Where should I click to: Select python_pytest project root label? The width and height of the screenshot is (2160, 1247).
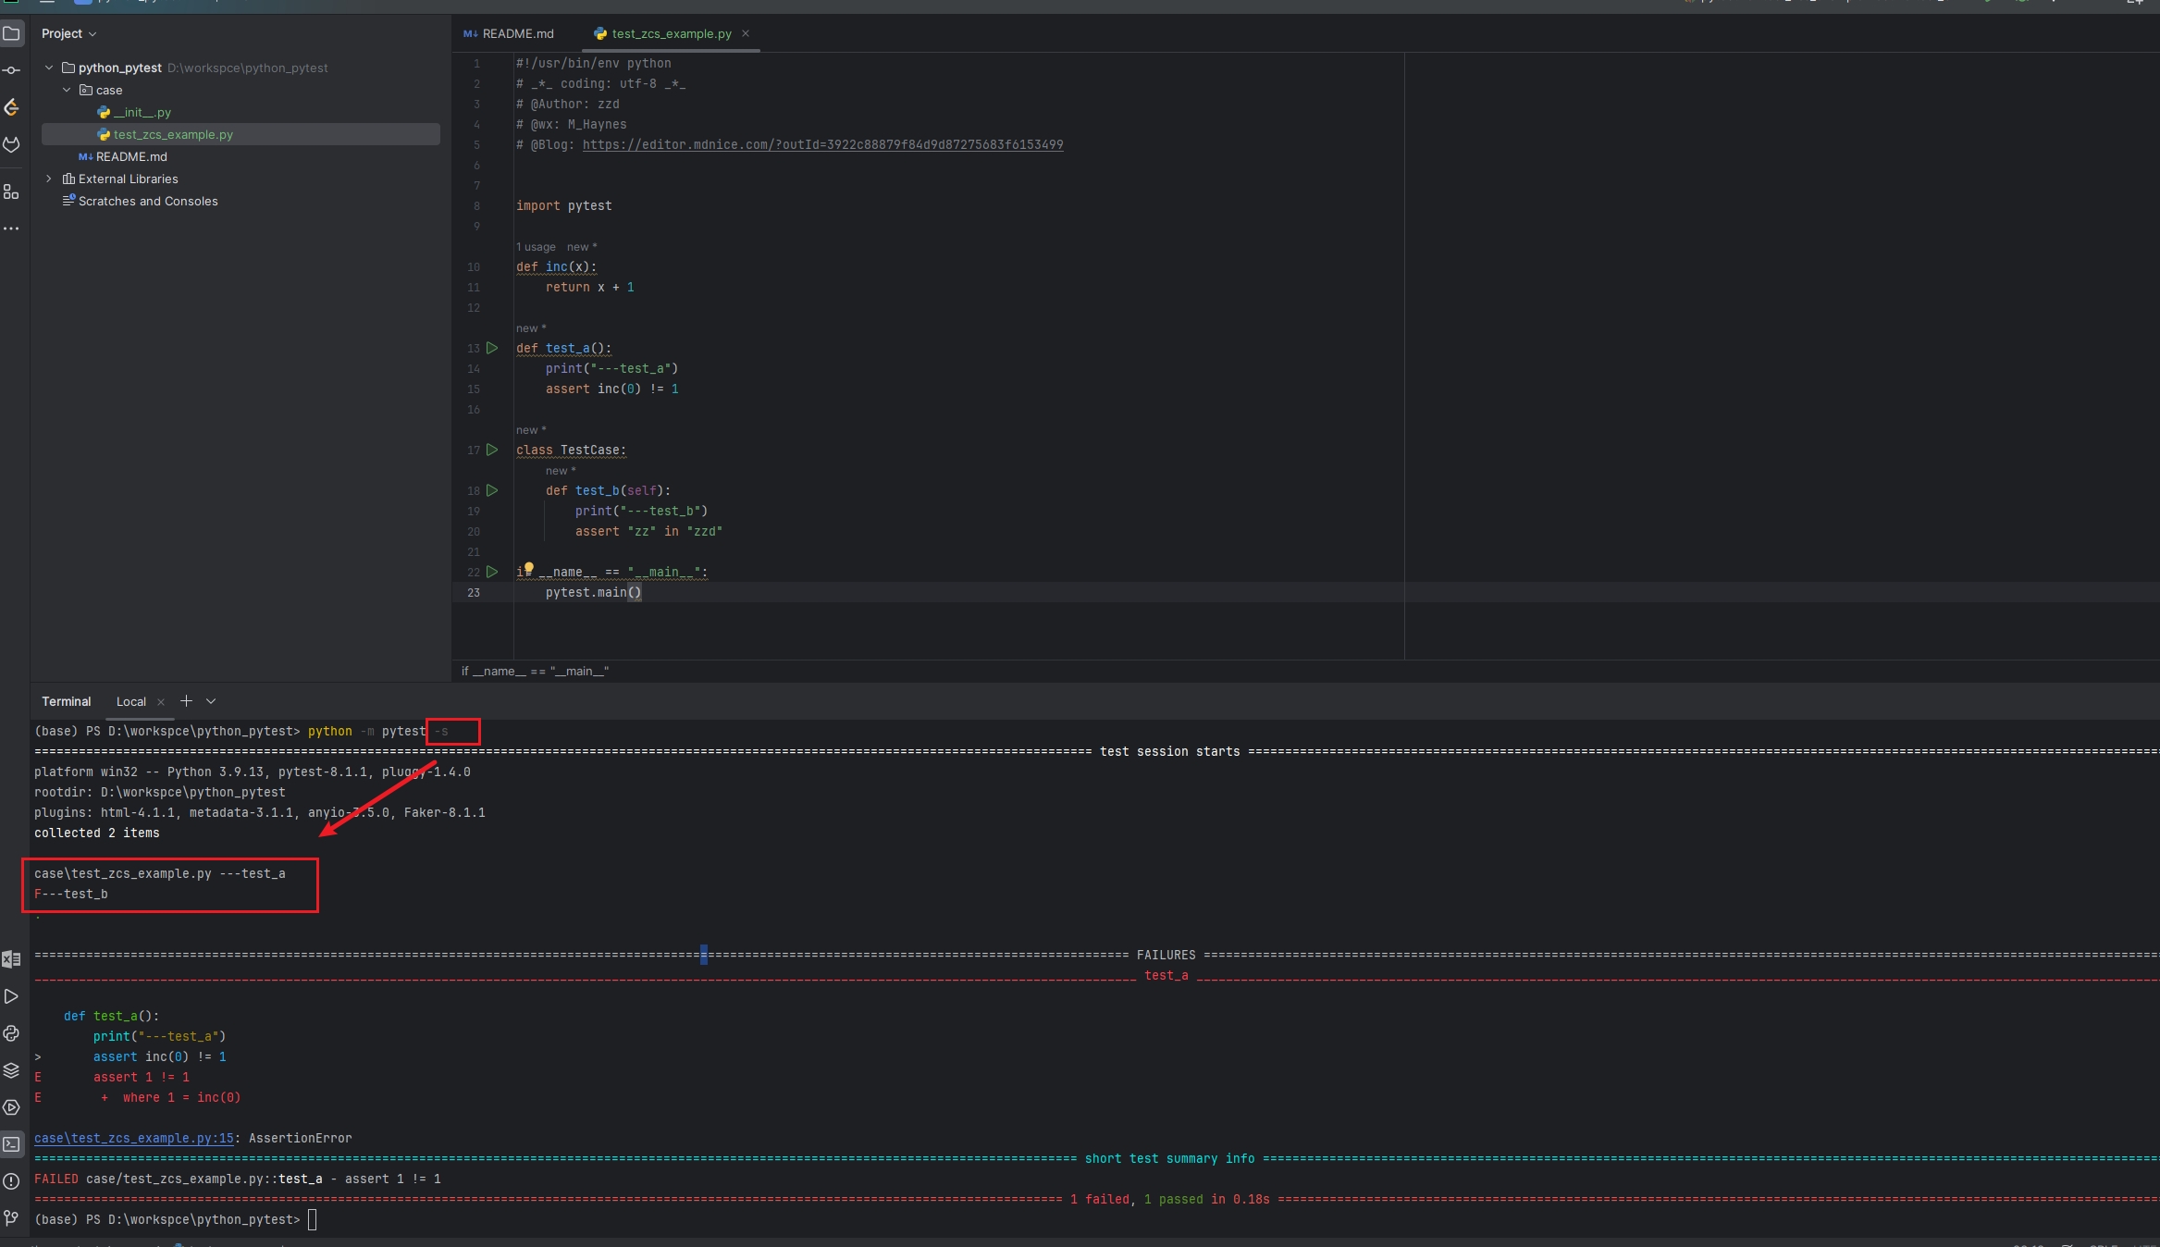pyautogui.click(x=120, y=68)
